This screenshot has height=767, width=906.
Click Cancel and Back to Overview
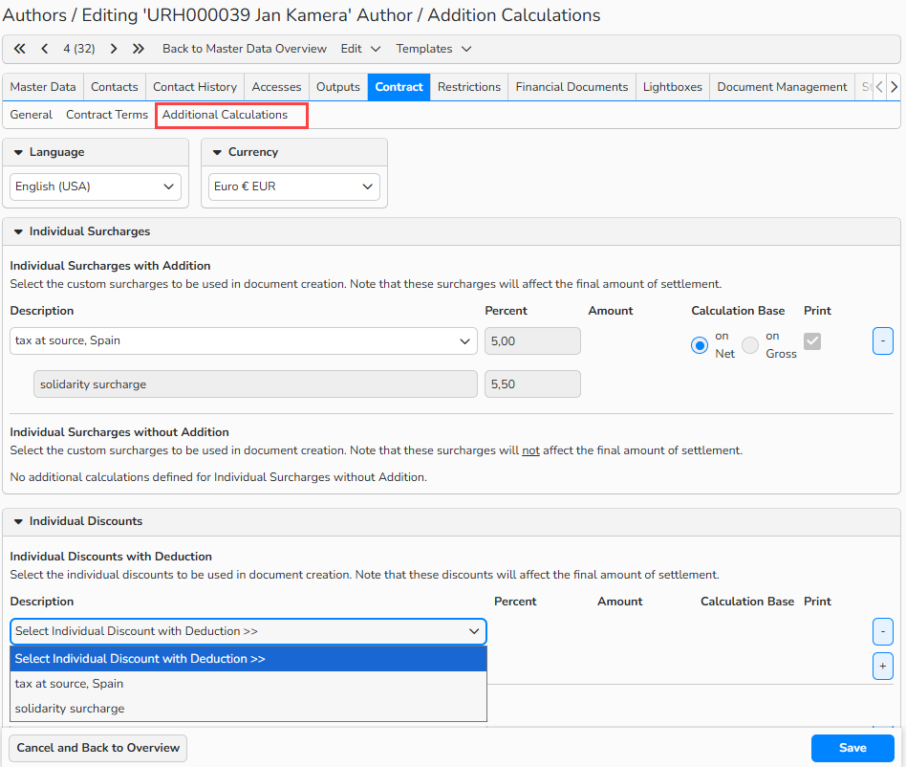[98, 748]
